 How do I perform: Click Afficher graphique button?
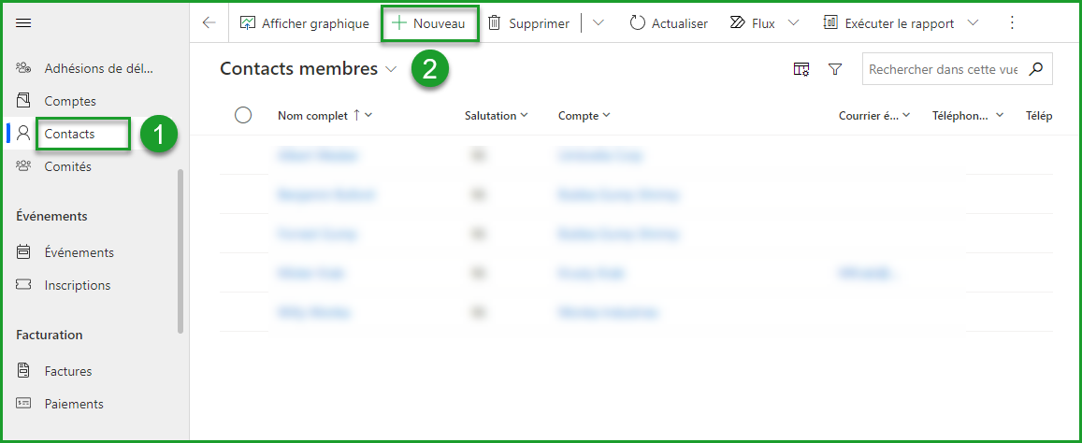click(305, 23)
